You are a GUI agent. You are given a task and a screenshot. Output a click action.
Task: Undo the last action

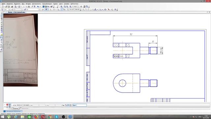tap(38, 7)
